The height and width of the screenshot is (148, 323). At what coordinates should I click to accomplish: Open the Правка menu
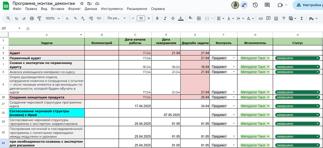click(31, 9)
